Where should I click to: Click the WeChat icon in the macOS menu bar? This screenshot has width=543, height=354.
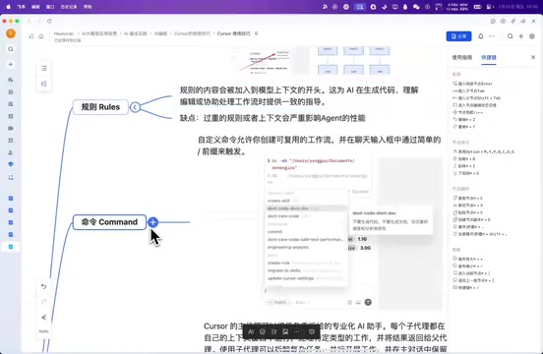[x=416, y=7]
